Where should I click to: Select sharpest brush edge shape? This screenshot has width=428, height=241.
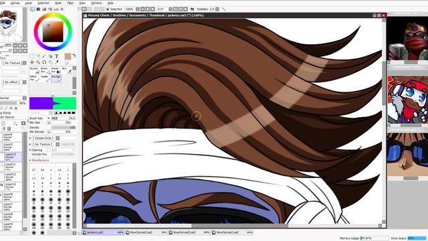[x=56, y=113]
